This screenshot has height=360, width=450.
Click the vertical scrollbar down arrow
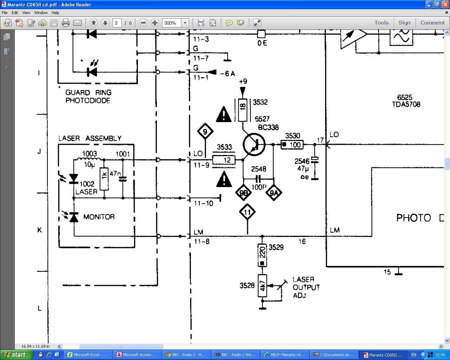click(447, 340)
